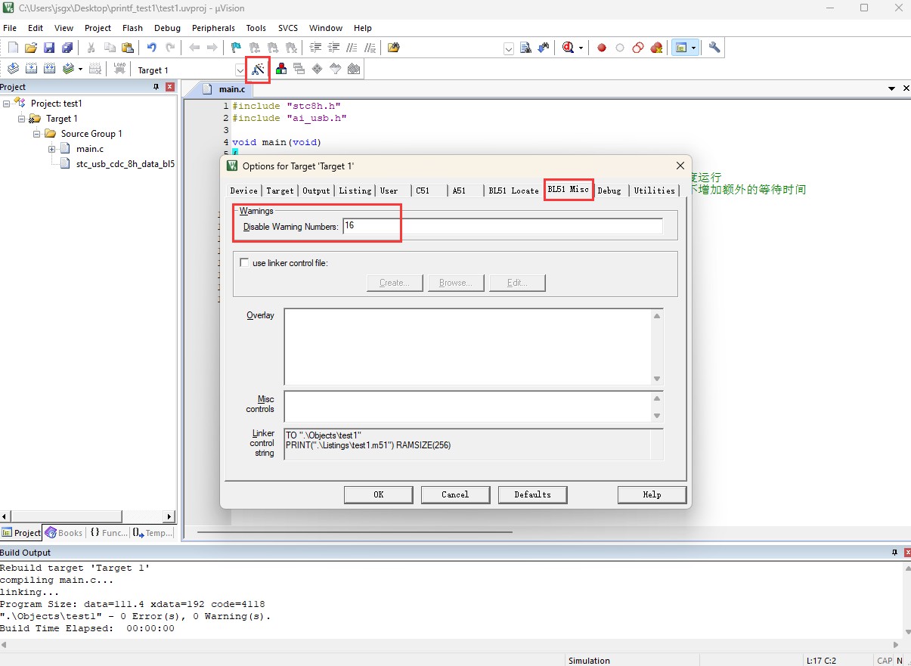Click the New file icon
911x666 pixels.
(13, 48)
